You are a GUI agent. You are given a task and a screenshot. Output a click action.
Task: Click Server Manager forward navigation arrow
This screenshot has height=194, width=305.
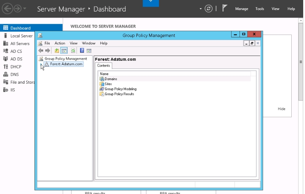[x=18, y=9]
